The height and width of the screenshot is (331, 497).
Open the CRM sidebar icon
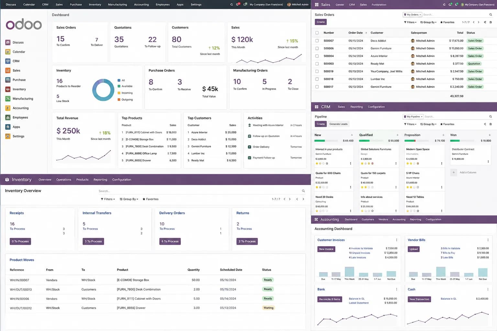(x=8, y=61)
